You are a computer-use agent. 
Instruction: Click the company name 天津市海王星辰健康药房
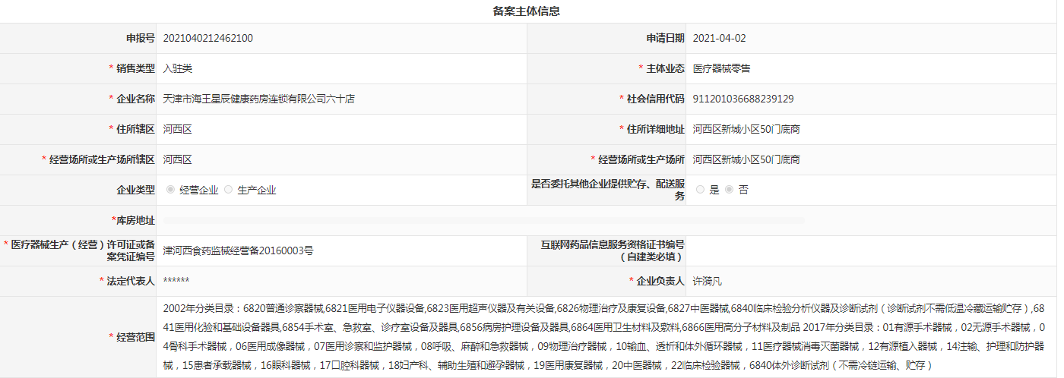[x=259, y=99]
